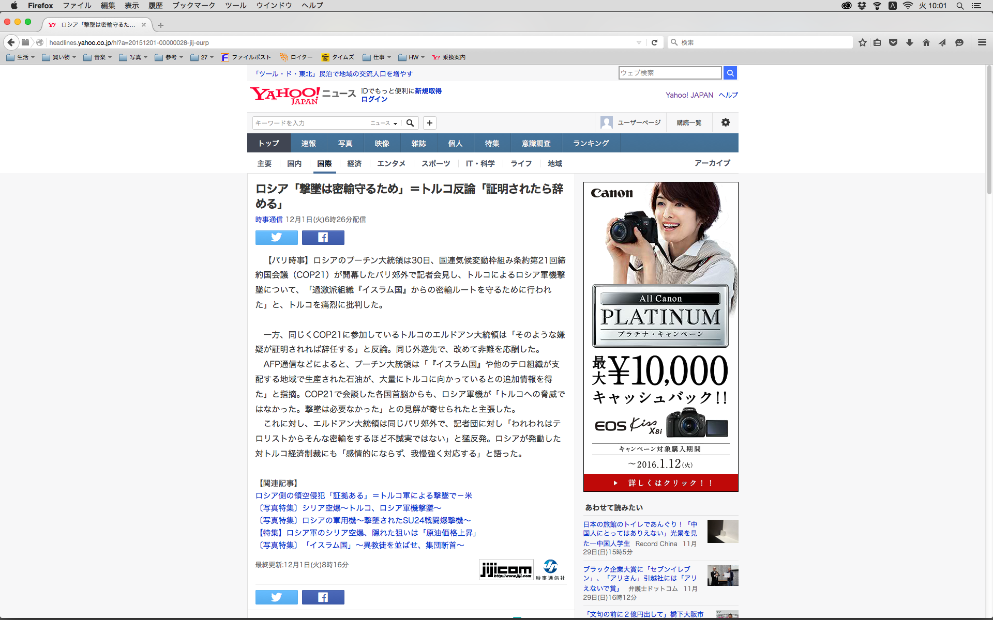Viewport: 993px width, 620px height.
Task: Expand the 生活 bookmarks folder
Action: (21, 57)
